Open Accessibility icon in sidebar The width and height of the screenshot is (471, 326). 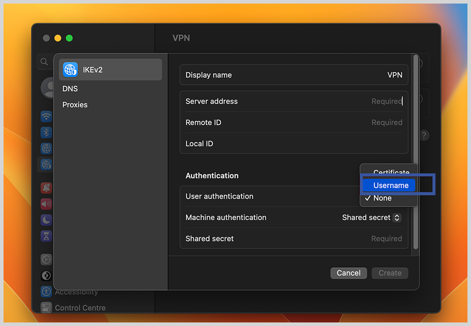coord(46,292)
